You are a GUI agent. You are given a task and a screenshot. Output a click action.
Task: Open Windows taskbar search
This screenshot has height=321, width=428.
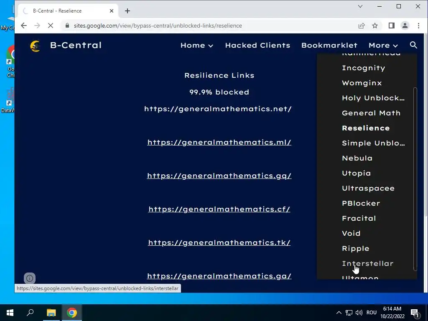[x=30, y=313]
